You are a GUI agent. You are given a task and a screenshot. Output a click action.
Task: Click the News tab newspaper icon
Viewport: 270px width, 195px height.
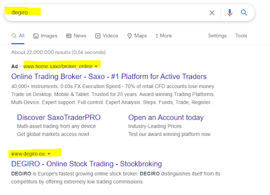(69, 36)
